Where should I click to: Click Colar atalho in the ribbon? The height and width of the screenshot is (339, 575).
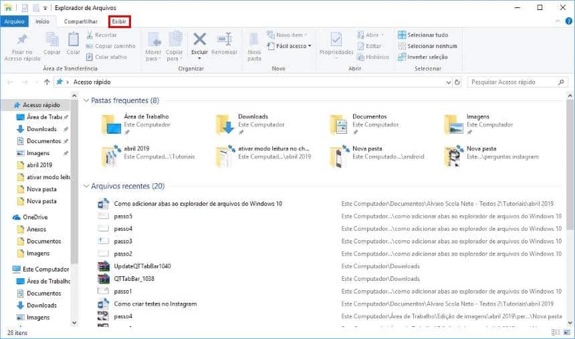[106, 58]
